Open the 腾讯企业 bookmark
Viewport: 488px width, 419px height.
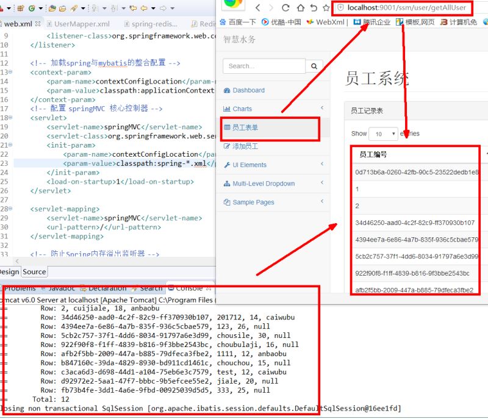tap(372, 22)
